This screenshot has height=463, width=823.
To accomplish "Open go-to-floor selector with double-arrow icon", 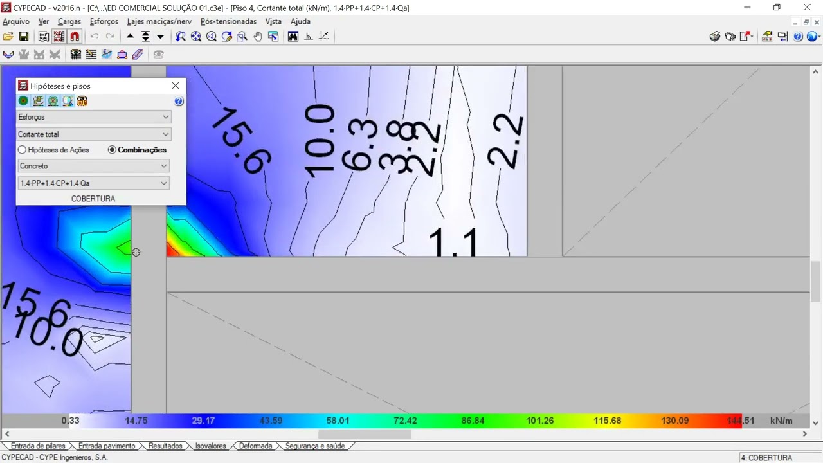I will (x=146, y=37).
